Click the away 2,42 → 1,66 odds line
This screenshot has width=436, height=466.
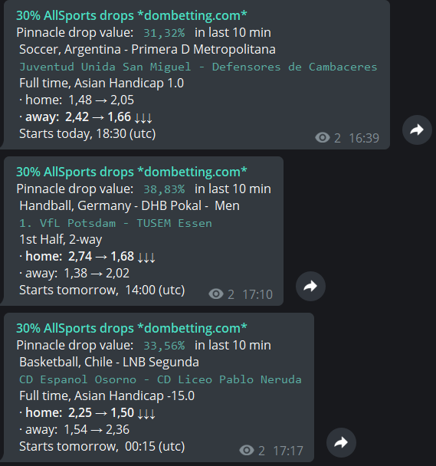[x=86, y=116]
